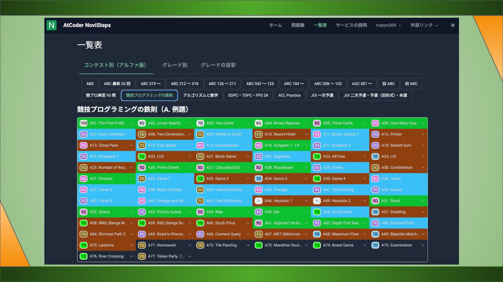Viewport: 503px width, 282px height.
Task: Click the 4Q badge on A31 Divisors
Action: (x=83, y=179)
